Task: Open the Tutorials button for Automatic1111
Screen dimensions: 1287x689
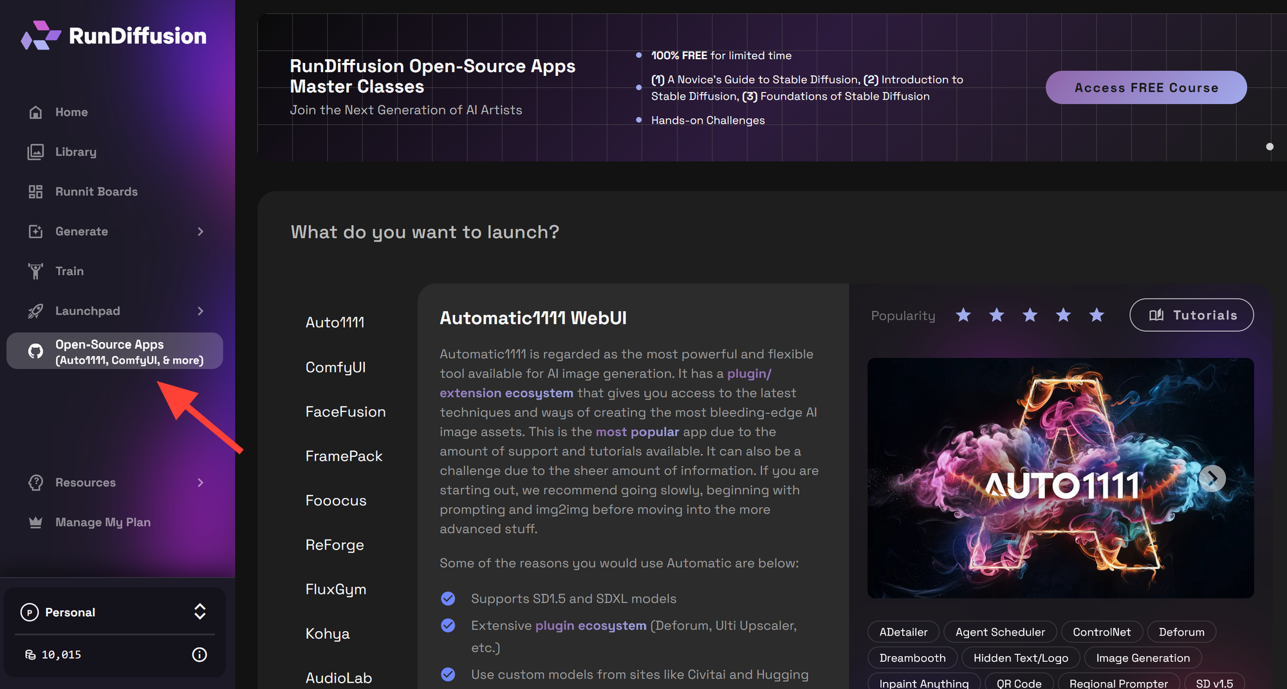Action: click(x=1191, y=315)
